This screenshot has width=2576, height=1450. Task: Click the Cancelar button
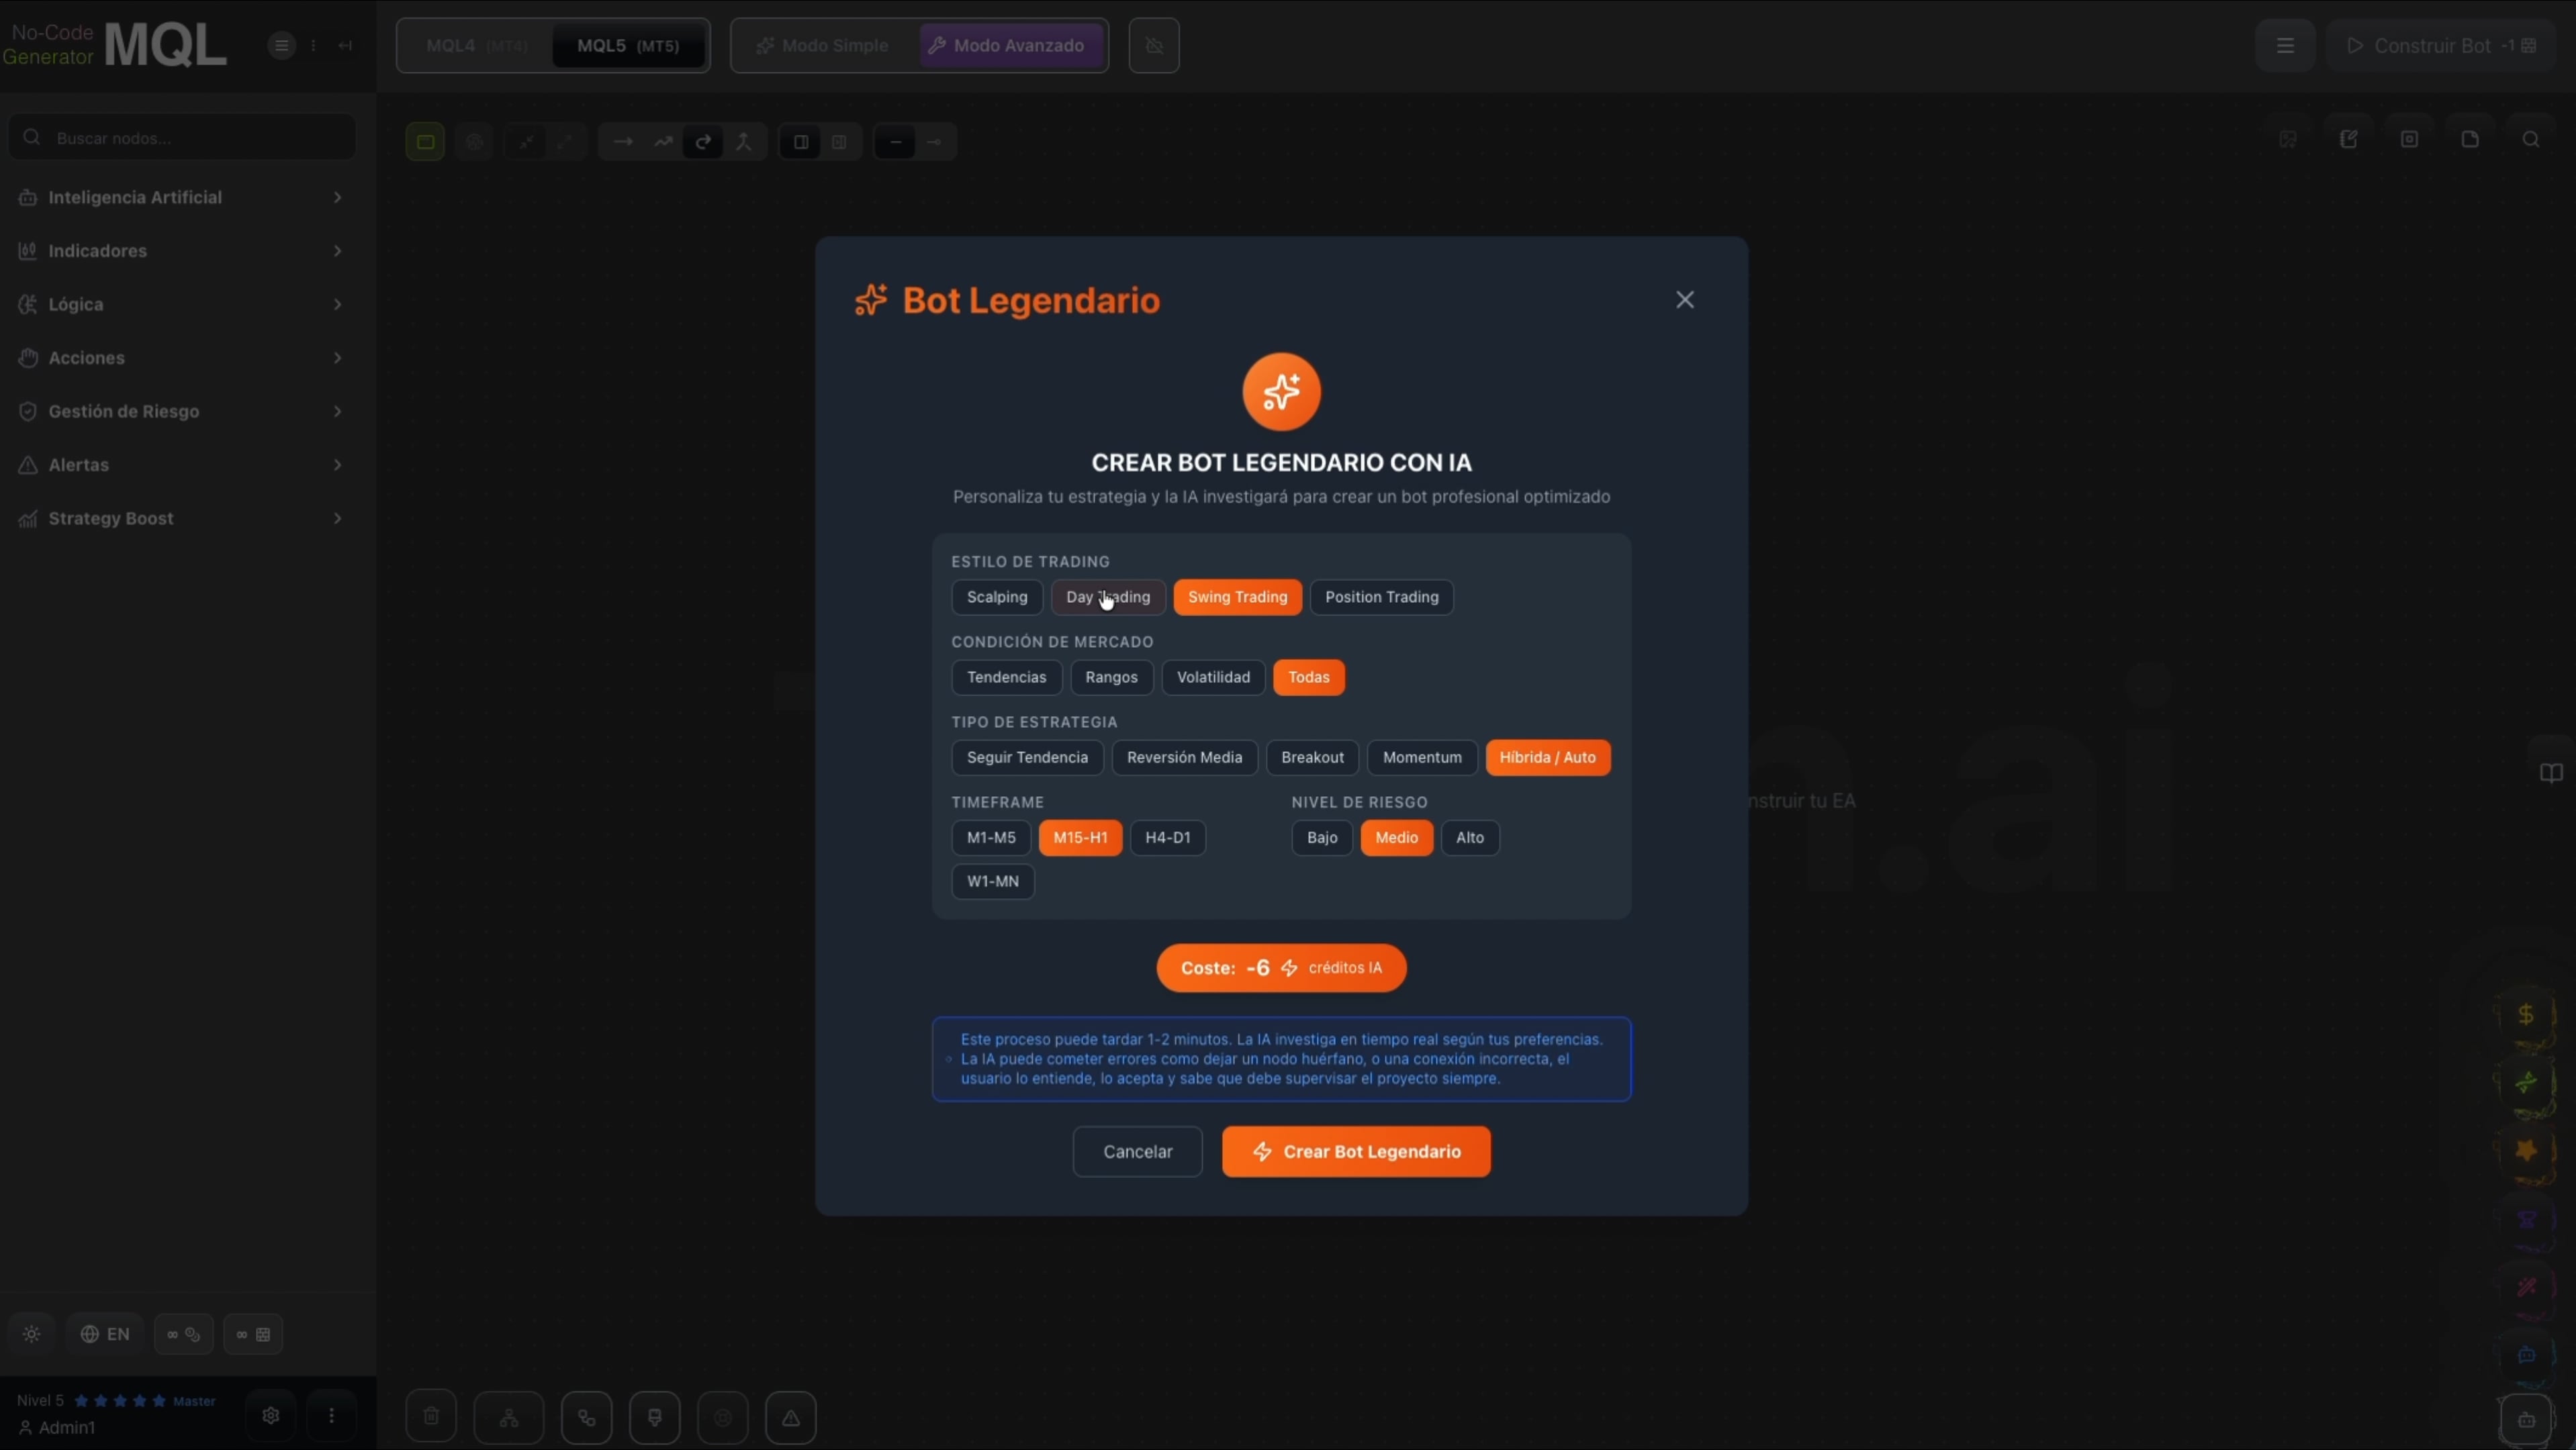[1137, 1151]
